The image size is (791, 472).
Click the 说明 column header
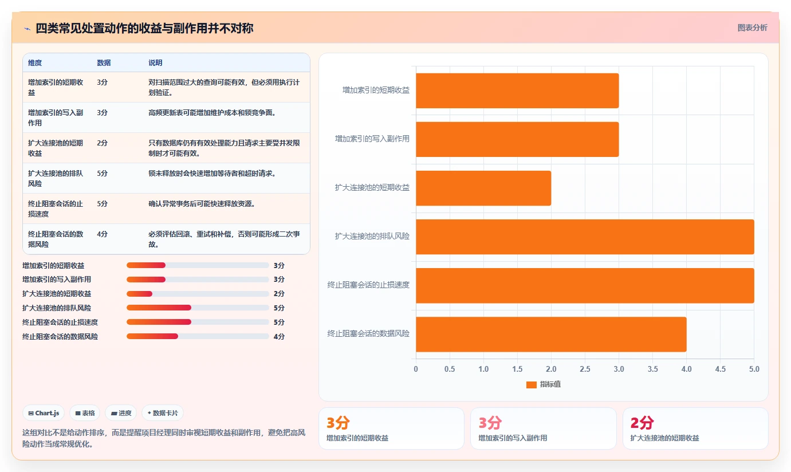pos(155,63)
